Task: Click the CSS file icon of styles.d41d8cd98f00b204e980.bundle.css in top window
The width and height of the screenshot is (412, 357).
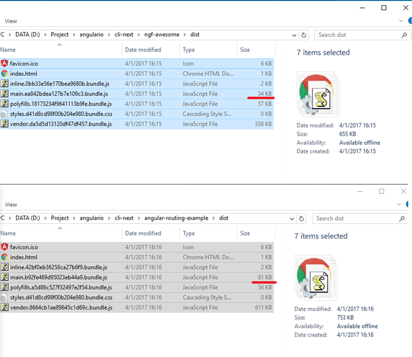Action: [5, 114]
